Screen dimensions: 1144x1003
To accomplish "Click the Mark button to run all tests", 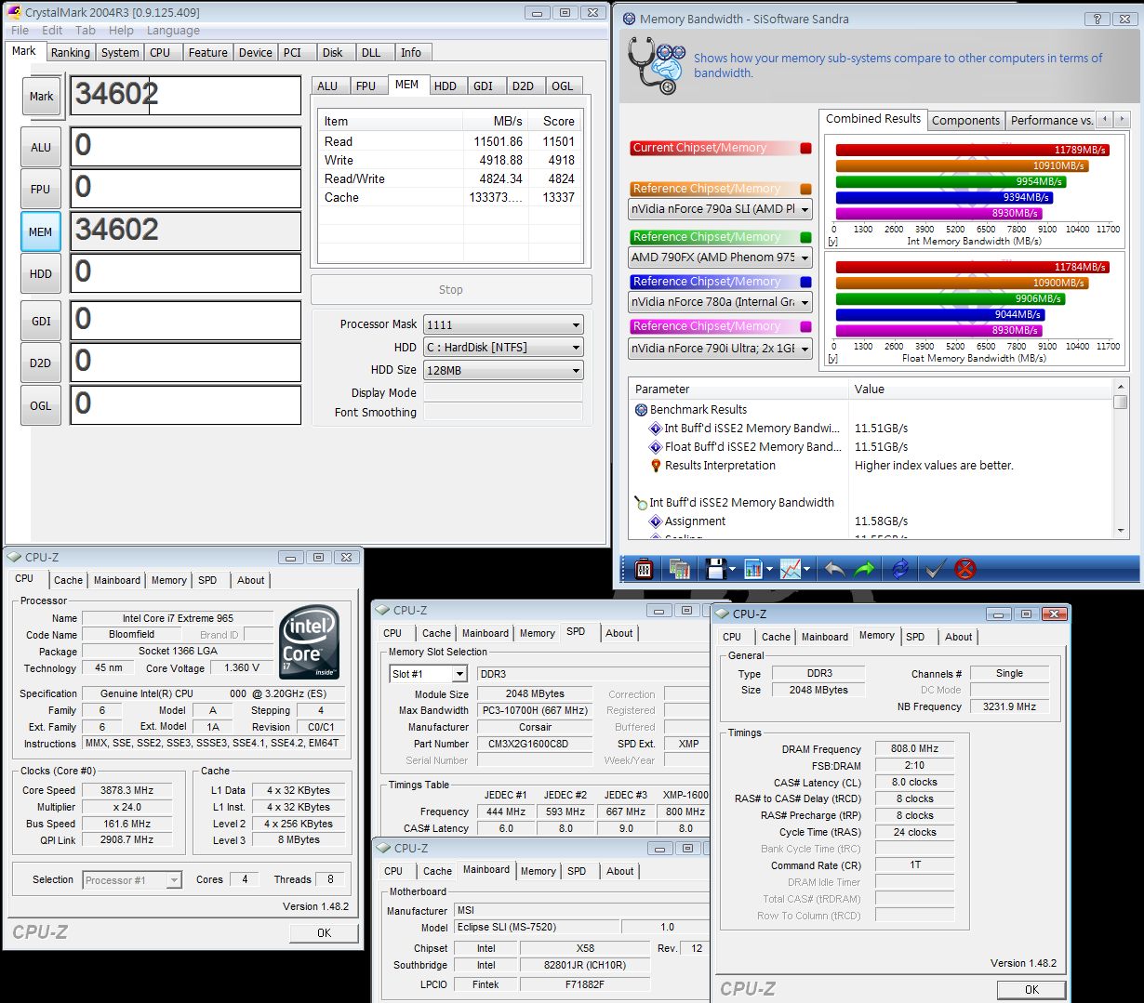I will coord(41,96).
